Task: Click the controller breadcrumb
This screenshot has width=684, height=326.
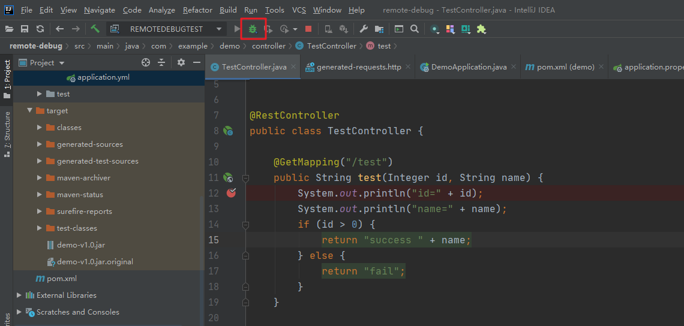Action: [x=269, y=46]
